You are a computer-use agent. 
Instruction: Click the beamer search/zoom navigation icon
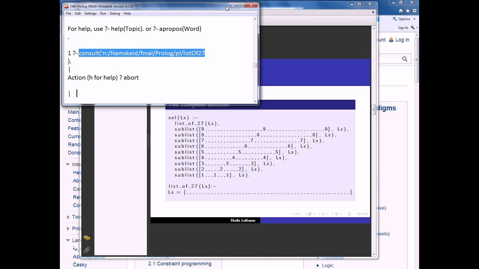coord(363,214)
